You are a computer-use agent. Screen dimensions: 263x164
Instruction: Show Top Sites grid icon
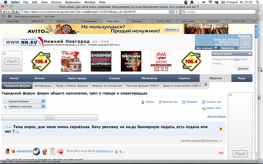[10, 17]
